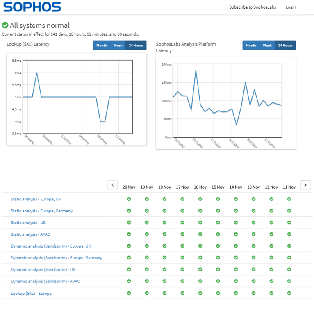Viewport: 314px width, 314px height.
Task: Open Static analysis - APAC link
Action: tap(30, 234)
